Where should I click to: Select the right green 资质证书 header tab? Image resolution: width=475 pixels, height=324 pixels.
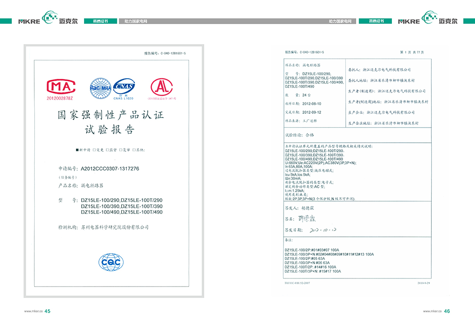[376, 21]
